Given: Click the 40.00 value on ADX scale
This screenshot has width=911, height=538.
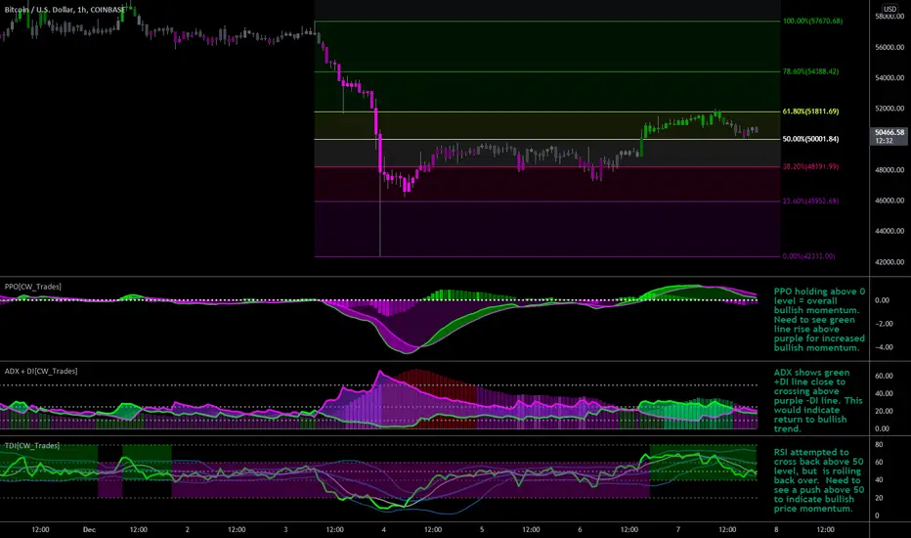Looking at the screenshot, I should tap(883, 394).
